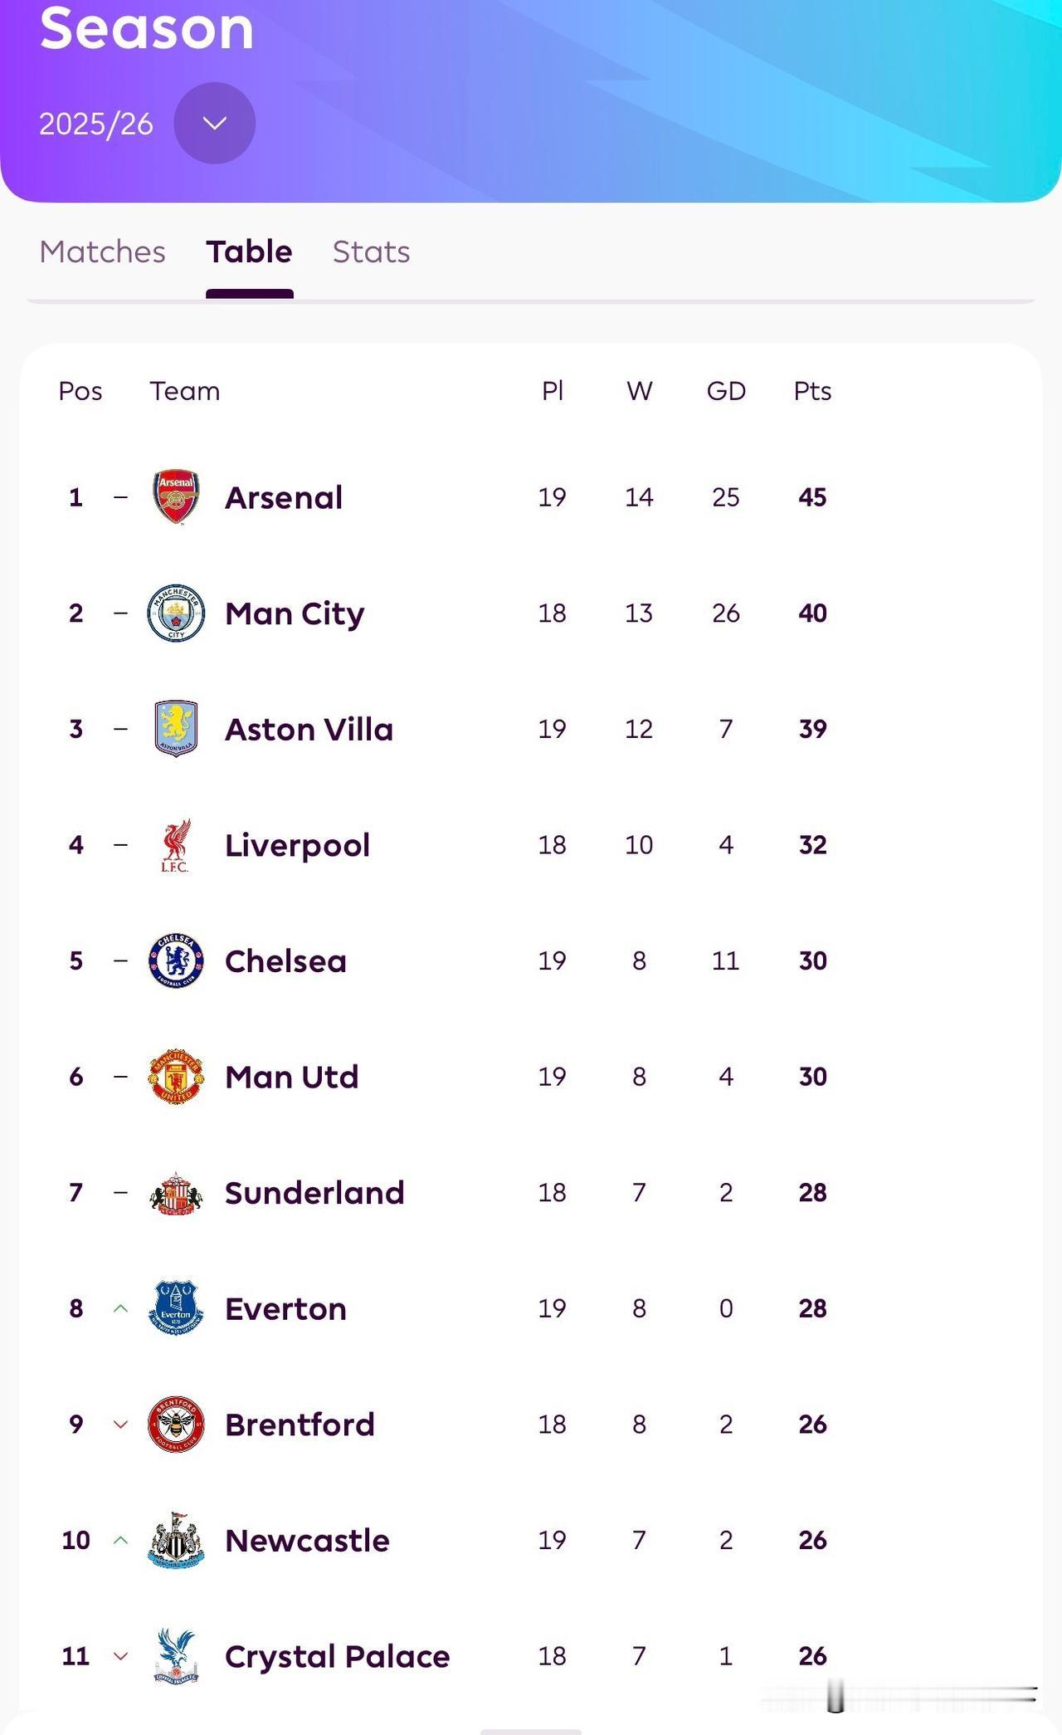
Task: Click the Brentford bee logo
Action: [176, 1424]
